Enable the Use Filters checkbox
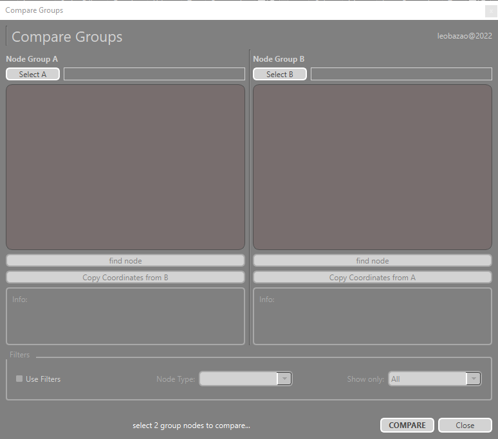Image resolution: width=498 pixels, height=439 pixels. click(x=19, y=379)
